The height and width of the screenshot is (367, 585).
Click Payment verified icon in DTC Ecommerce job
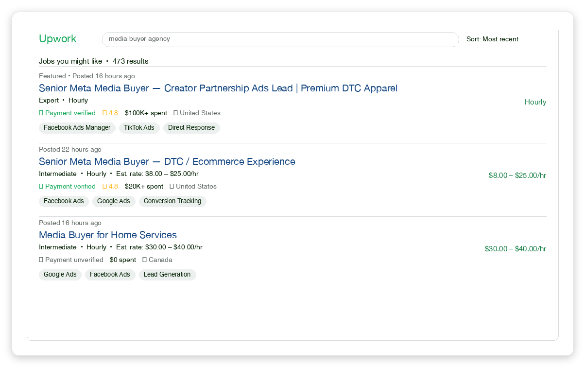pos(41,187)
